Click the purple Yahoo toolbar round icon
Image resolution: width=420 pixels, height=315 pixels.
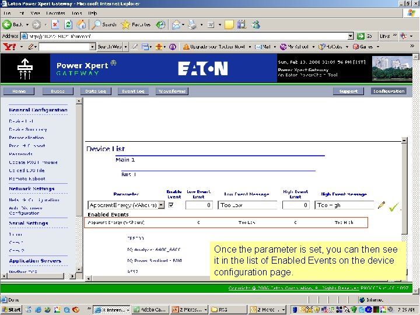tap(173, 47)
